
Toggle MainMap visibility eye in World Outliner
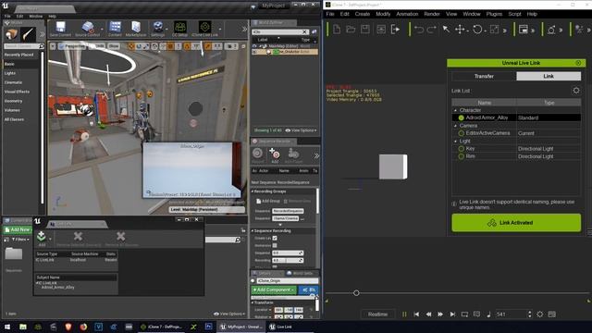coord(254,46)
